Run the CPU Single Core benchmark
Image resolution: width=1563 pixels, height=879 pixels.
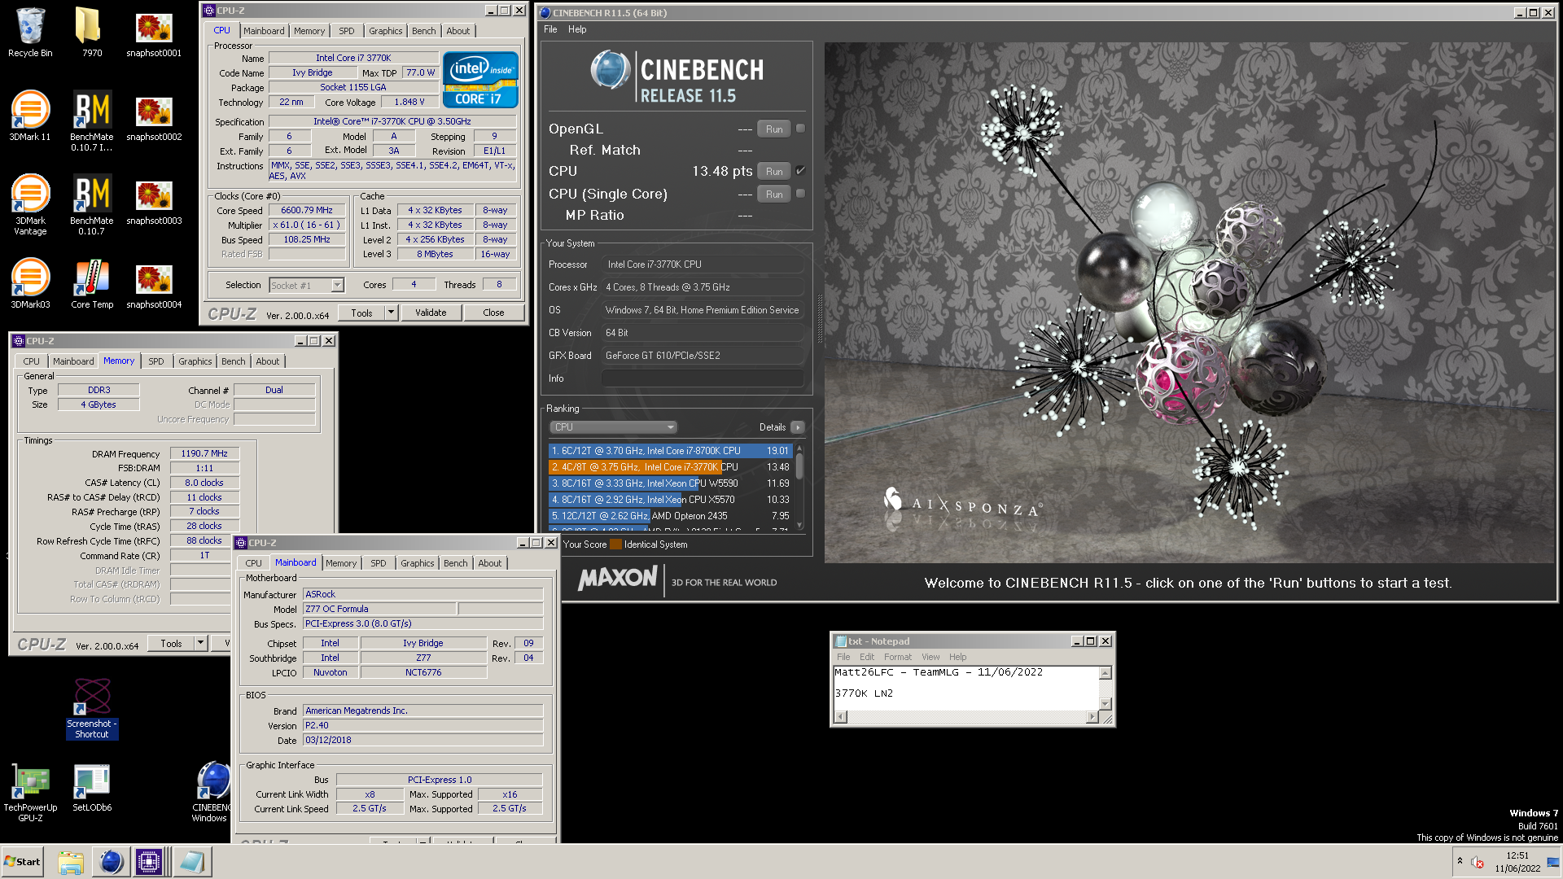point(774,194)
